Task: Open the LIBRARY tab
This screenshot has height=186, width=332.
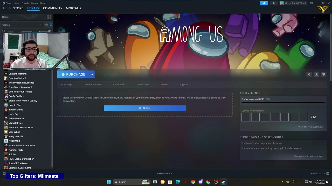Action: pyautogui.click(x=33, y=8)
